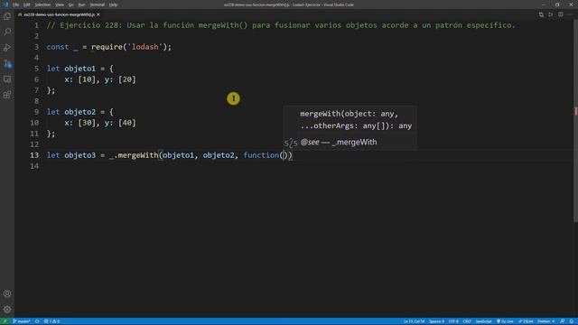Select the JavaScript language mode

[x=484, y=321]
